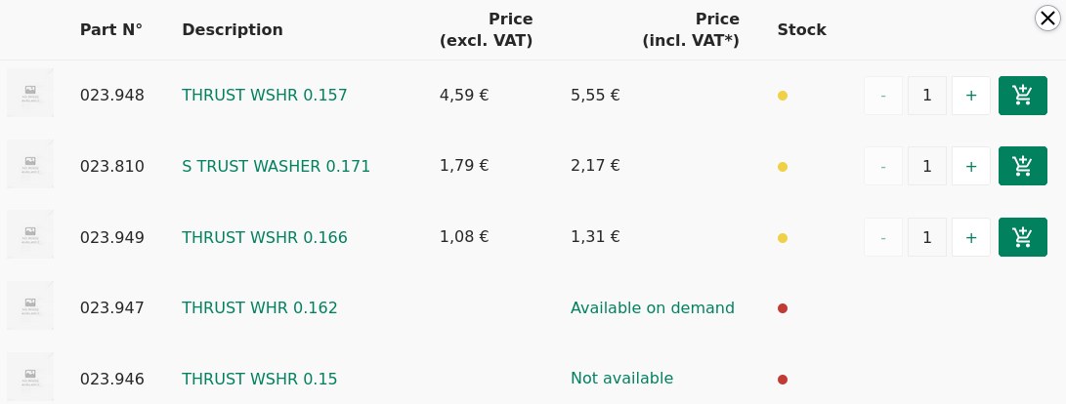Open the THRUST WHR 0.162 product link
This screenshot has width=1066, height=404.
[x=259, y=308]
